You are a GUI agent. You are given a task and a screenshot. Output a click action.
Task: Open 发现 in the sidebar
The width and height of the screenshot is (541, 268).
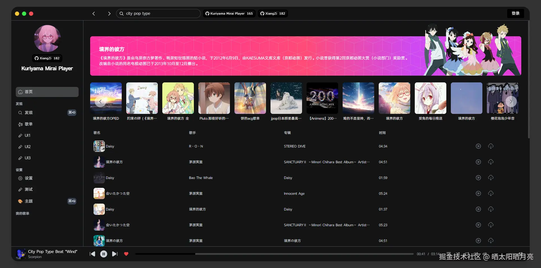47,112
